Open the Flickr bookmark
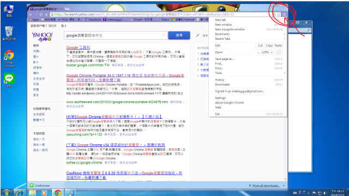This screenshot has height=196, width=349. (70, 20)
